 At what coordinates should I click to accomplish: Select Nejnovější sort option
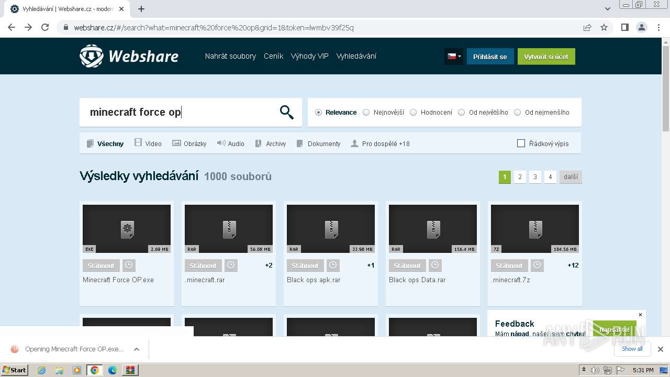pyautogui.click(x=384, y=112)
